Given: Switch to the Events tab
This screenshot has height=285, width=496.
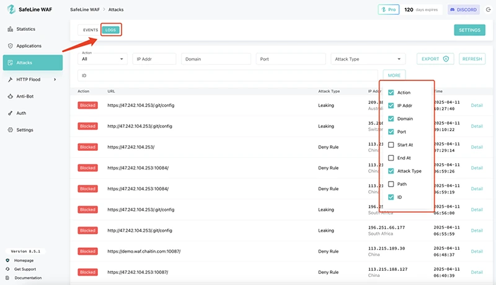Looking at the screenshot, I should click(x=91, y=30).
